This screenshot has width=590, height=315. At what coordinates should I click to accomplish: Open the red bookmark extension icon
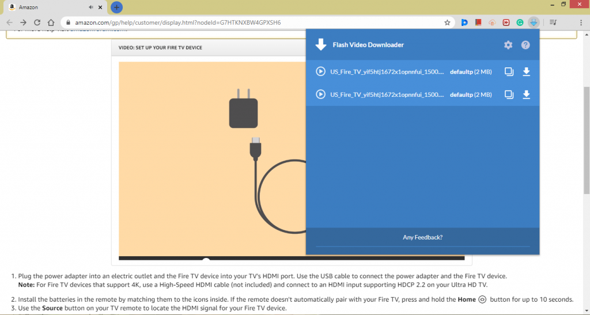pyautogui.click(x=478, y=22)
